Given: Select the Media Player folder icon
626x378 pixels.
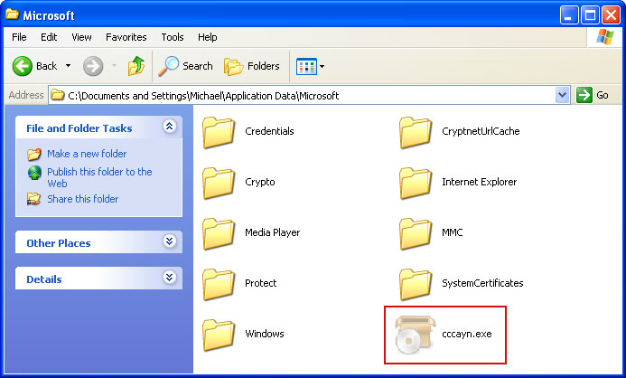Looking at the screenshot, I should 219,233.
